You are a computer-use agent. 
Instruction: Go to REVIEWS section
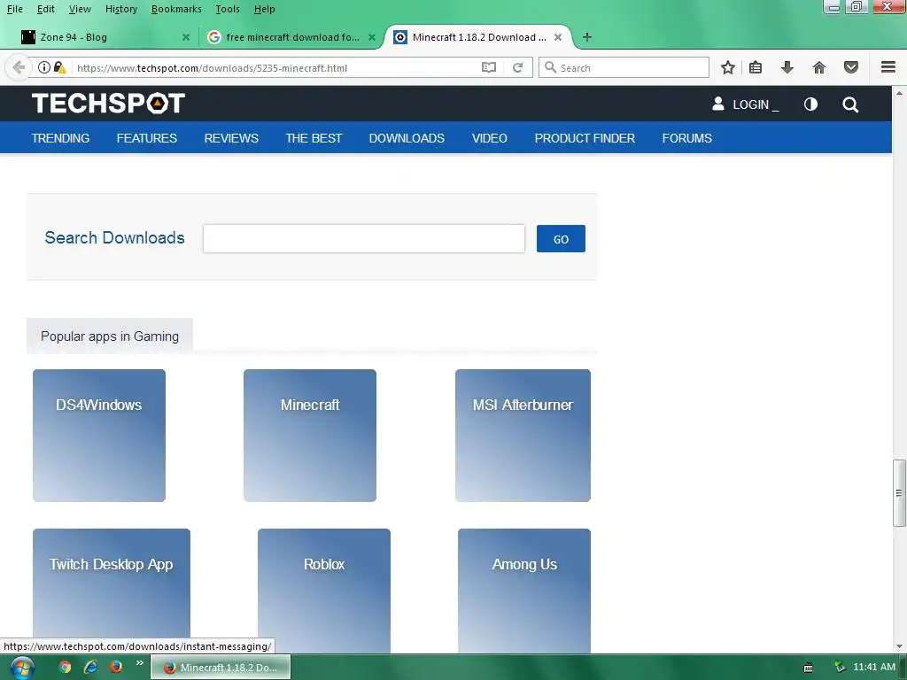231,138
